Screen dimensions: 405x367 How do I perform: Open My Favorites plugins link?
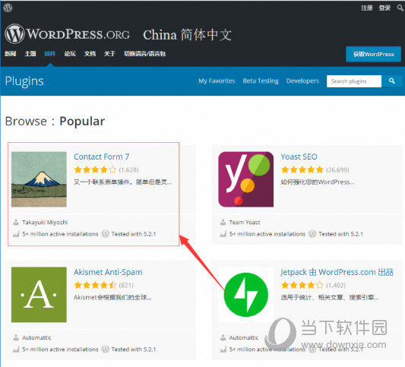tap(217, 81)
